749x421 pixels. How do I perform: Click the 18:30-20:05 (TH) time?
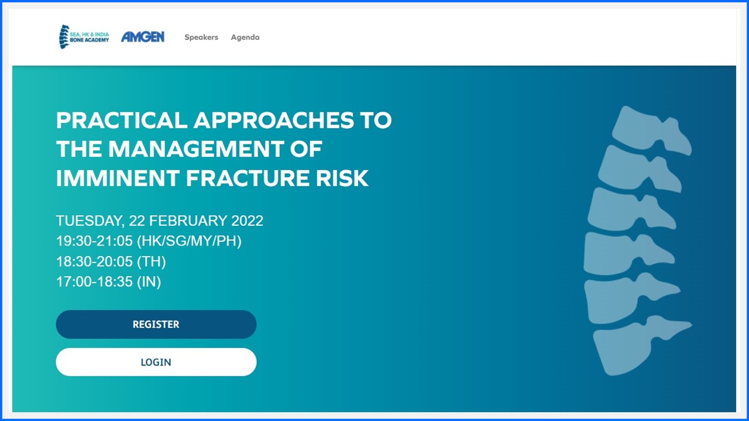coord(111,261)
